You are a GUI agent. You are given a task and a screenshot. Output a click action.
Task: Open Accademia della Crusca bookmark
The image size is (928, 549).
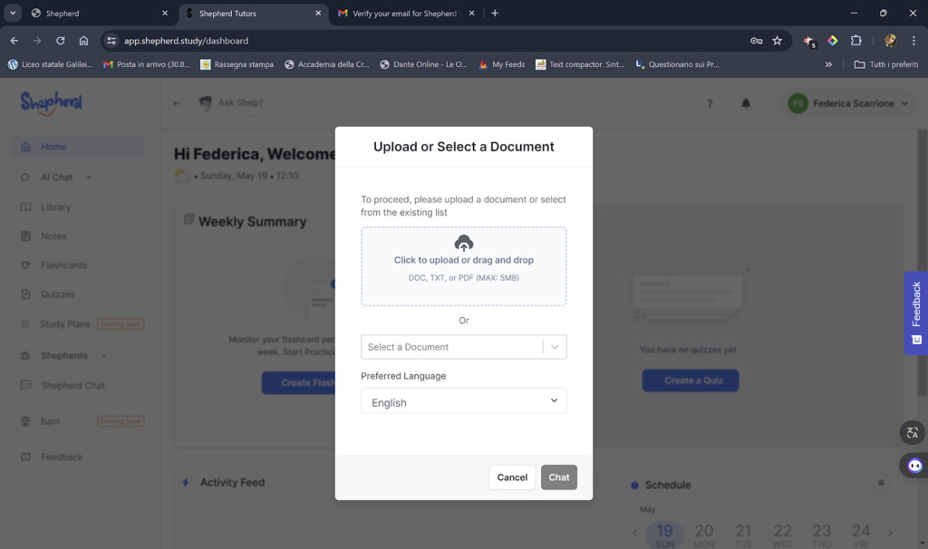click(x=326, y=64)
